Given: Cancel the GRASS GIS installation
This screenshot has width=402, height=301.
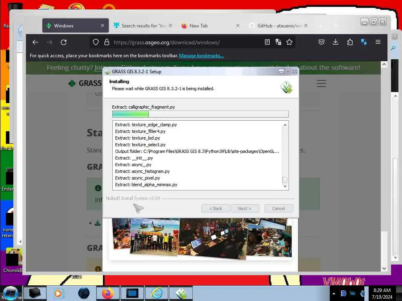Looking at the screenshot, I should (x=278, y=209).
